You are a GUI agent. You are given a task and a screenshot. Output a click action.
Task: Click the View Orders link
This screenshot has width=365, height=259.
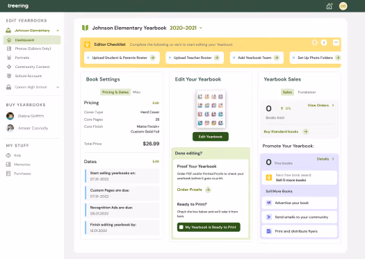point(318,106)
